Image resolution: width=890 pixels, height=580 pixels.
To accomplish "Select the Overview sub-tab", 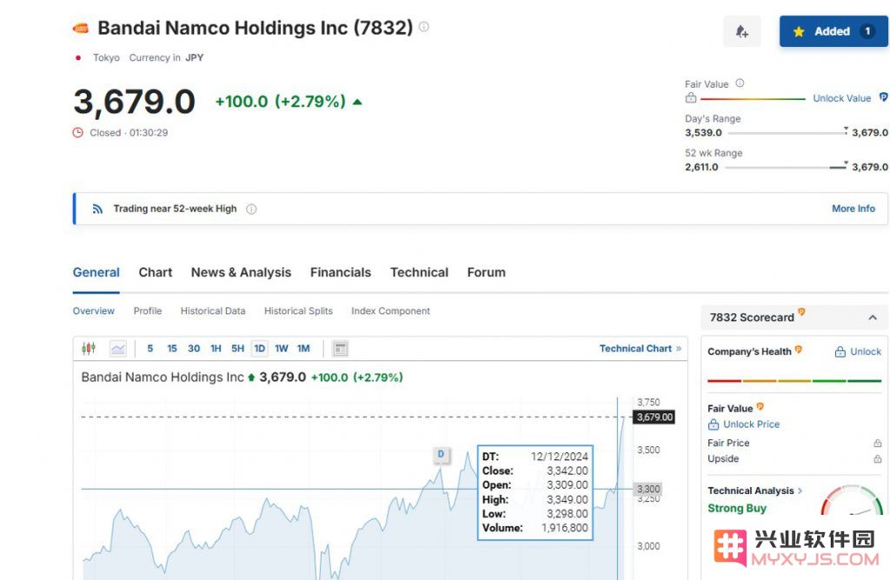I will click(94, 311).
